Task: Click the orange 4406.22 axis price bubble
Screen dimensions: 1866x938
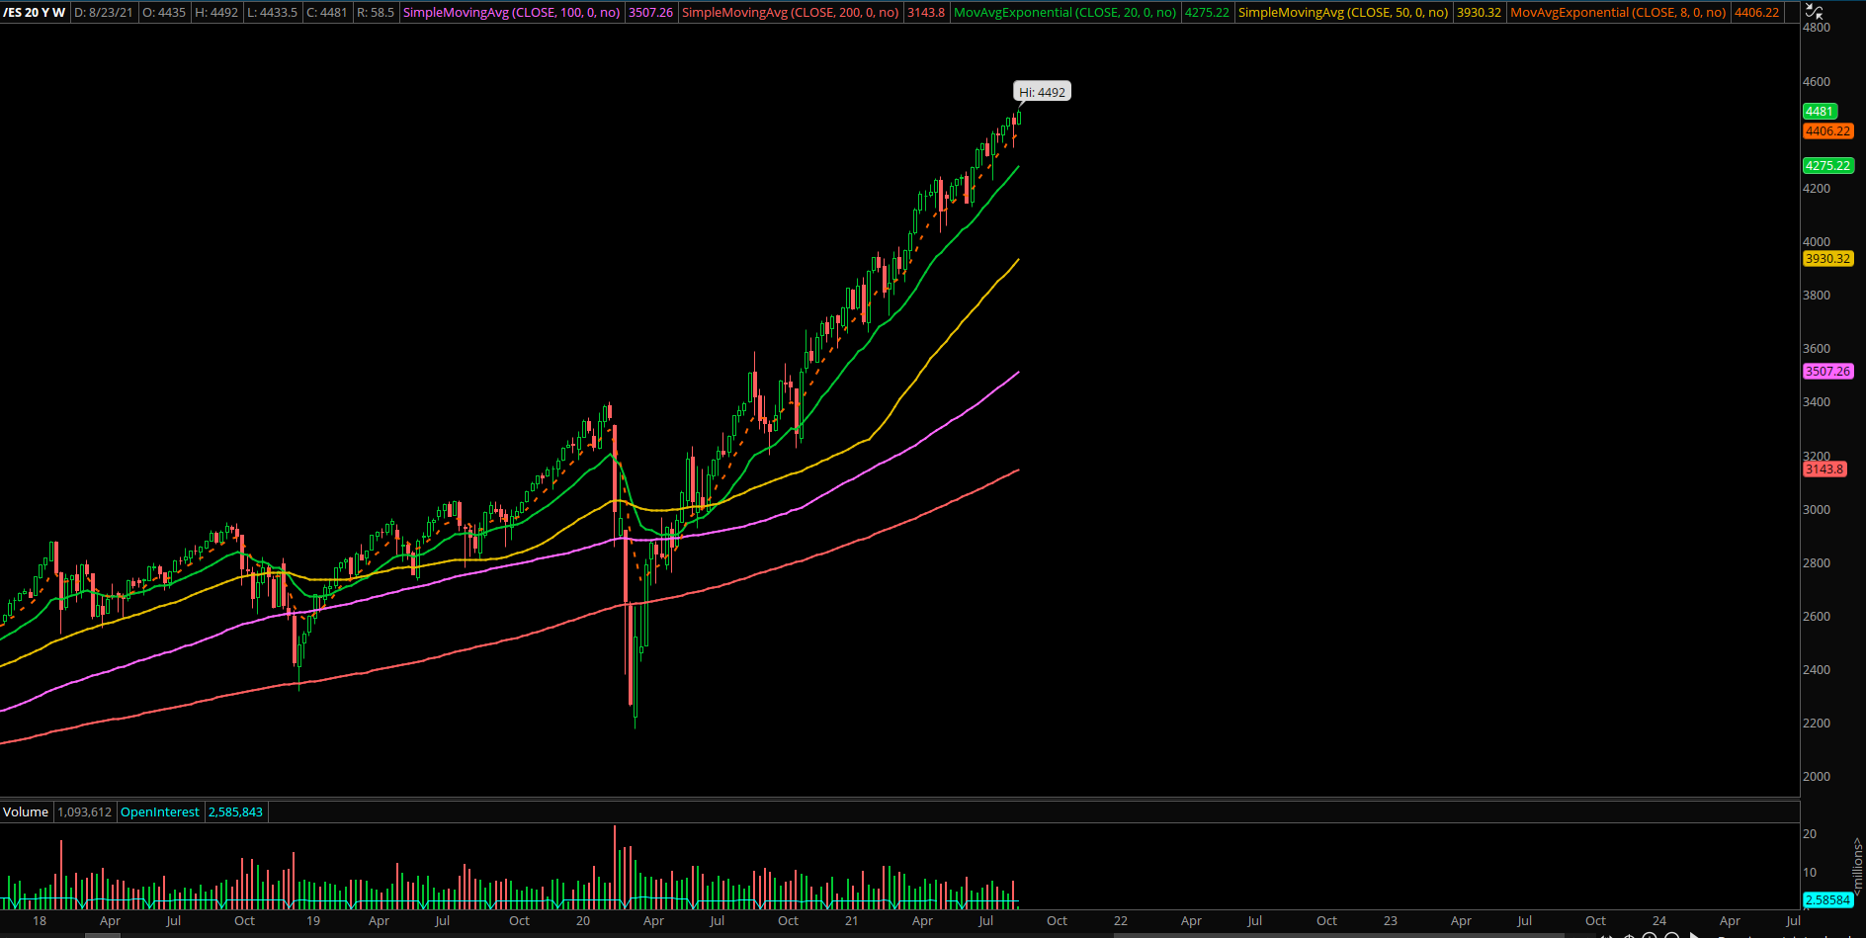Action: pos(1828,131)
